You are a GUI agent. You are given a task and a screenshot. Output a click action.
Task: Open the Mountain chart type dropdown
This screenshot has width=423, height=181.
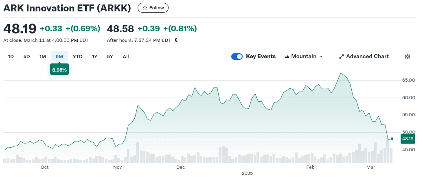[303, 57]
